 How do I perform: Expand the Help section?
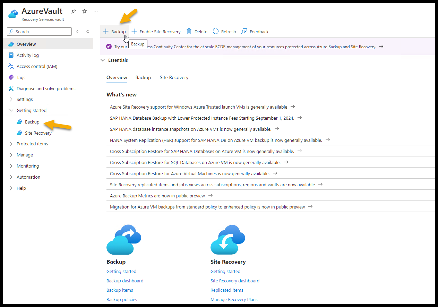(x=11, y=188)
